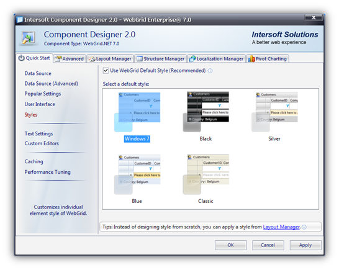Viewport: 339px width, 270px height.
Task: Go to Caching settings
Action: pos(34,162)
